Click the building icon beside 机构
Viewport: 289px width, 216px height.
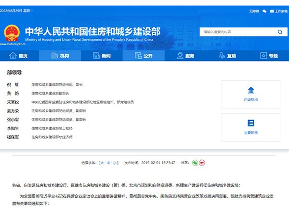54,56
